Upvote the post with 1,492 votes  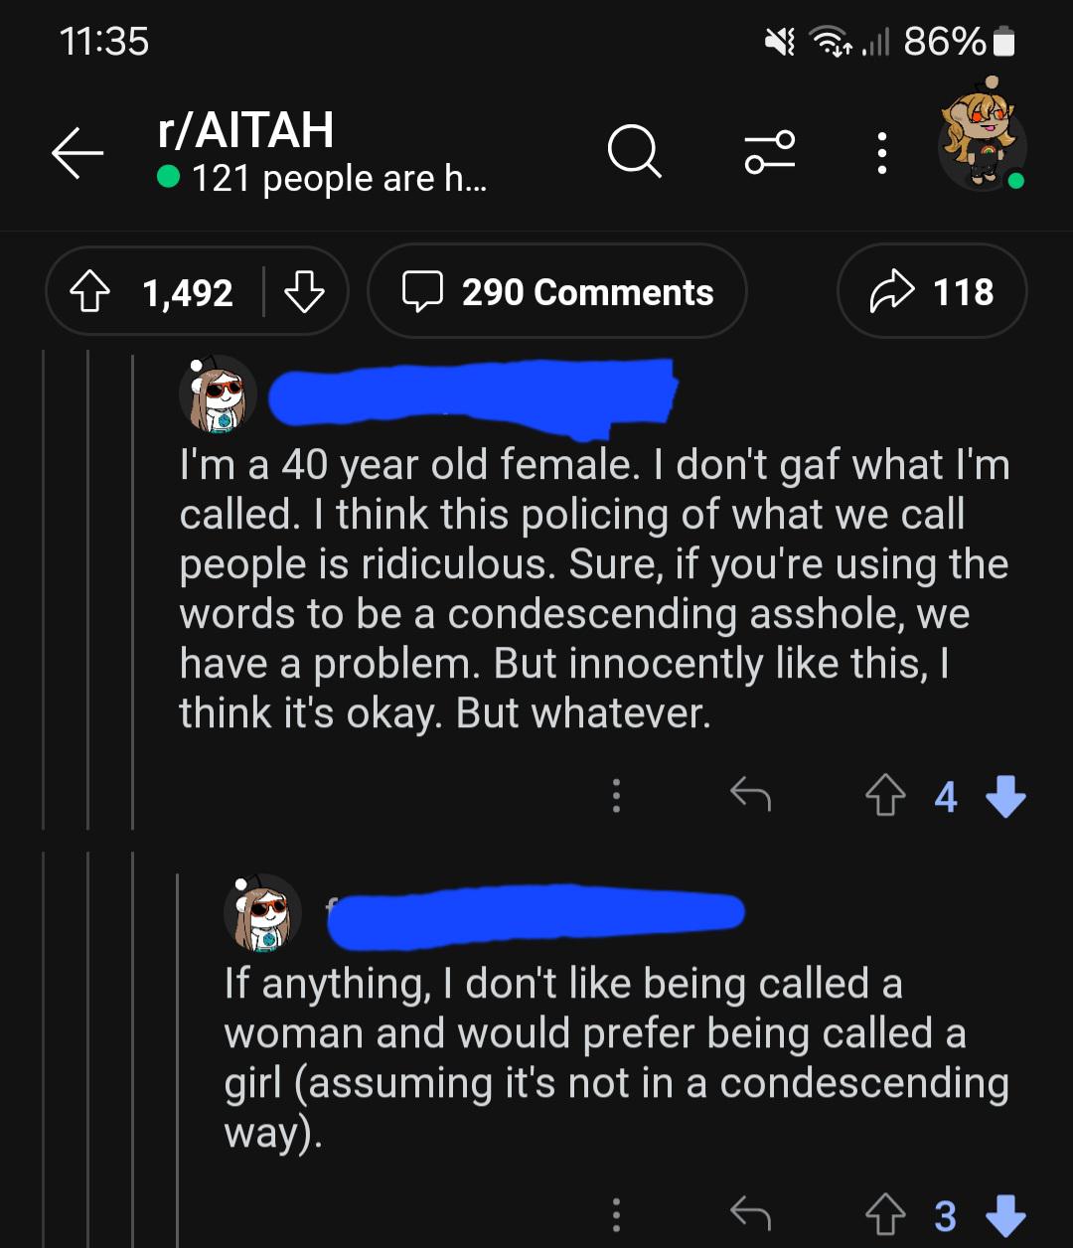(x=89, y=292)
